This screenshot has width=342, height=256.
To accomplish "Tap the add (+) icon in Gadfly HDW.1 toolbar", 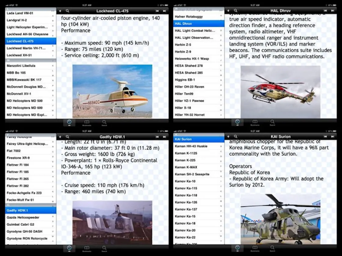I will pyautogui.click(x=60, y=137).
